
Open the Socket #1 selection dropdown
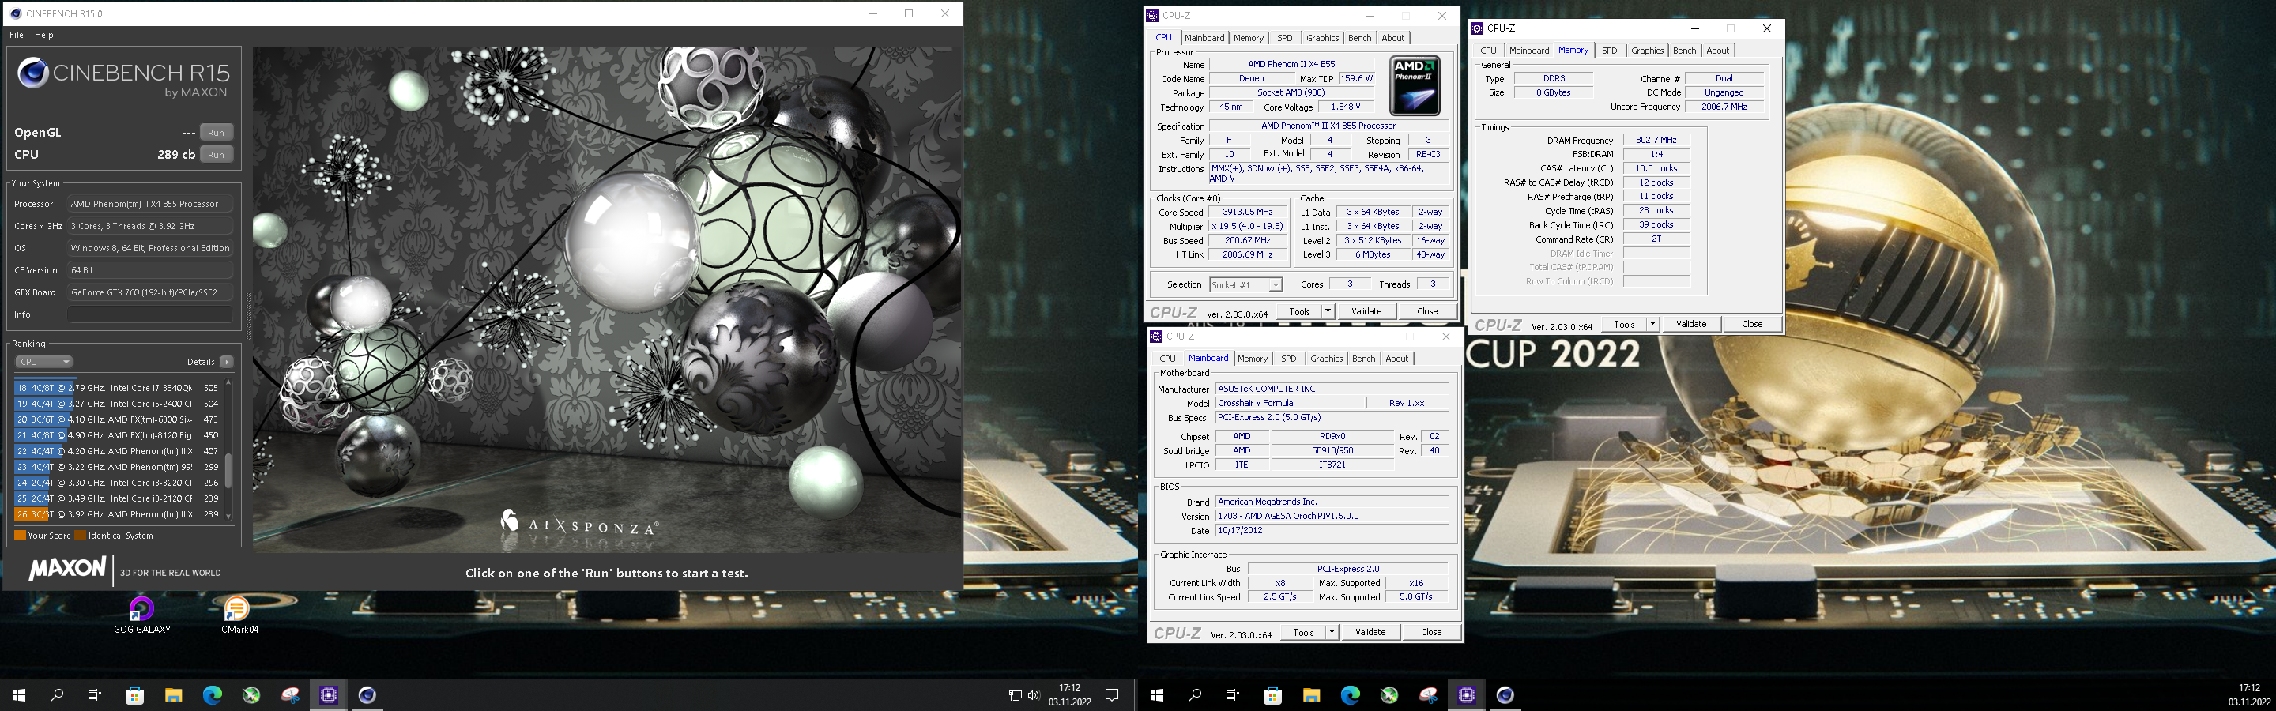pyautogui.click(x=1245, y=284)
